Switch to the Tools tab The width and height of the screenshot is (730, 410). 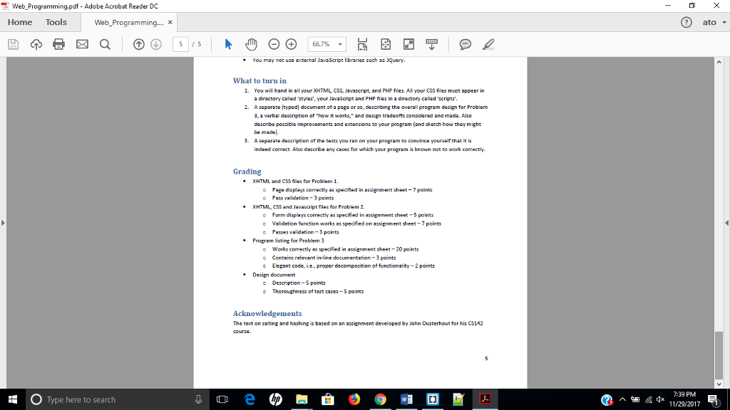(56, 22)
